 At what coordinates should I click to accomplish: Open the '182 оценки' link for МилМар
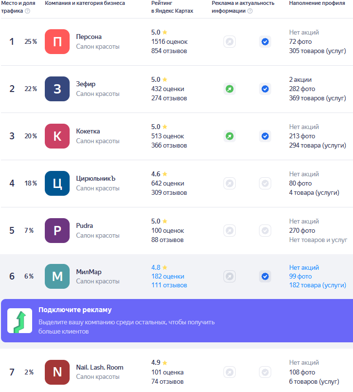pos(167,277)
